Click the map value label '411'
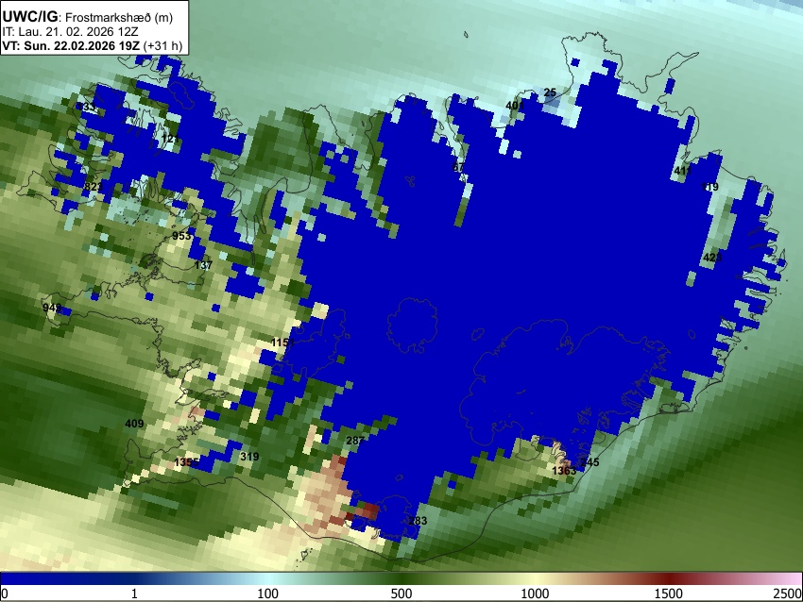Viewport: 803px width, 602px height. [683, 171]
